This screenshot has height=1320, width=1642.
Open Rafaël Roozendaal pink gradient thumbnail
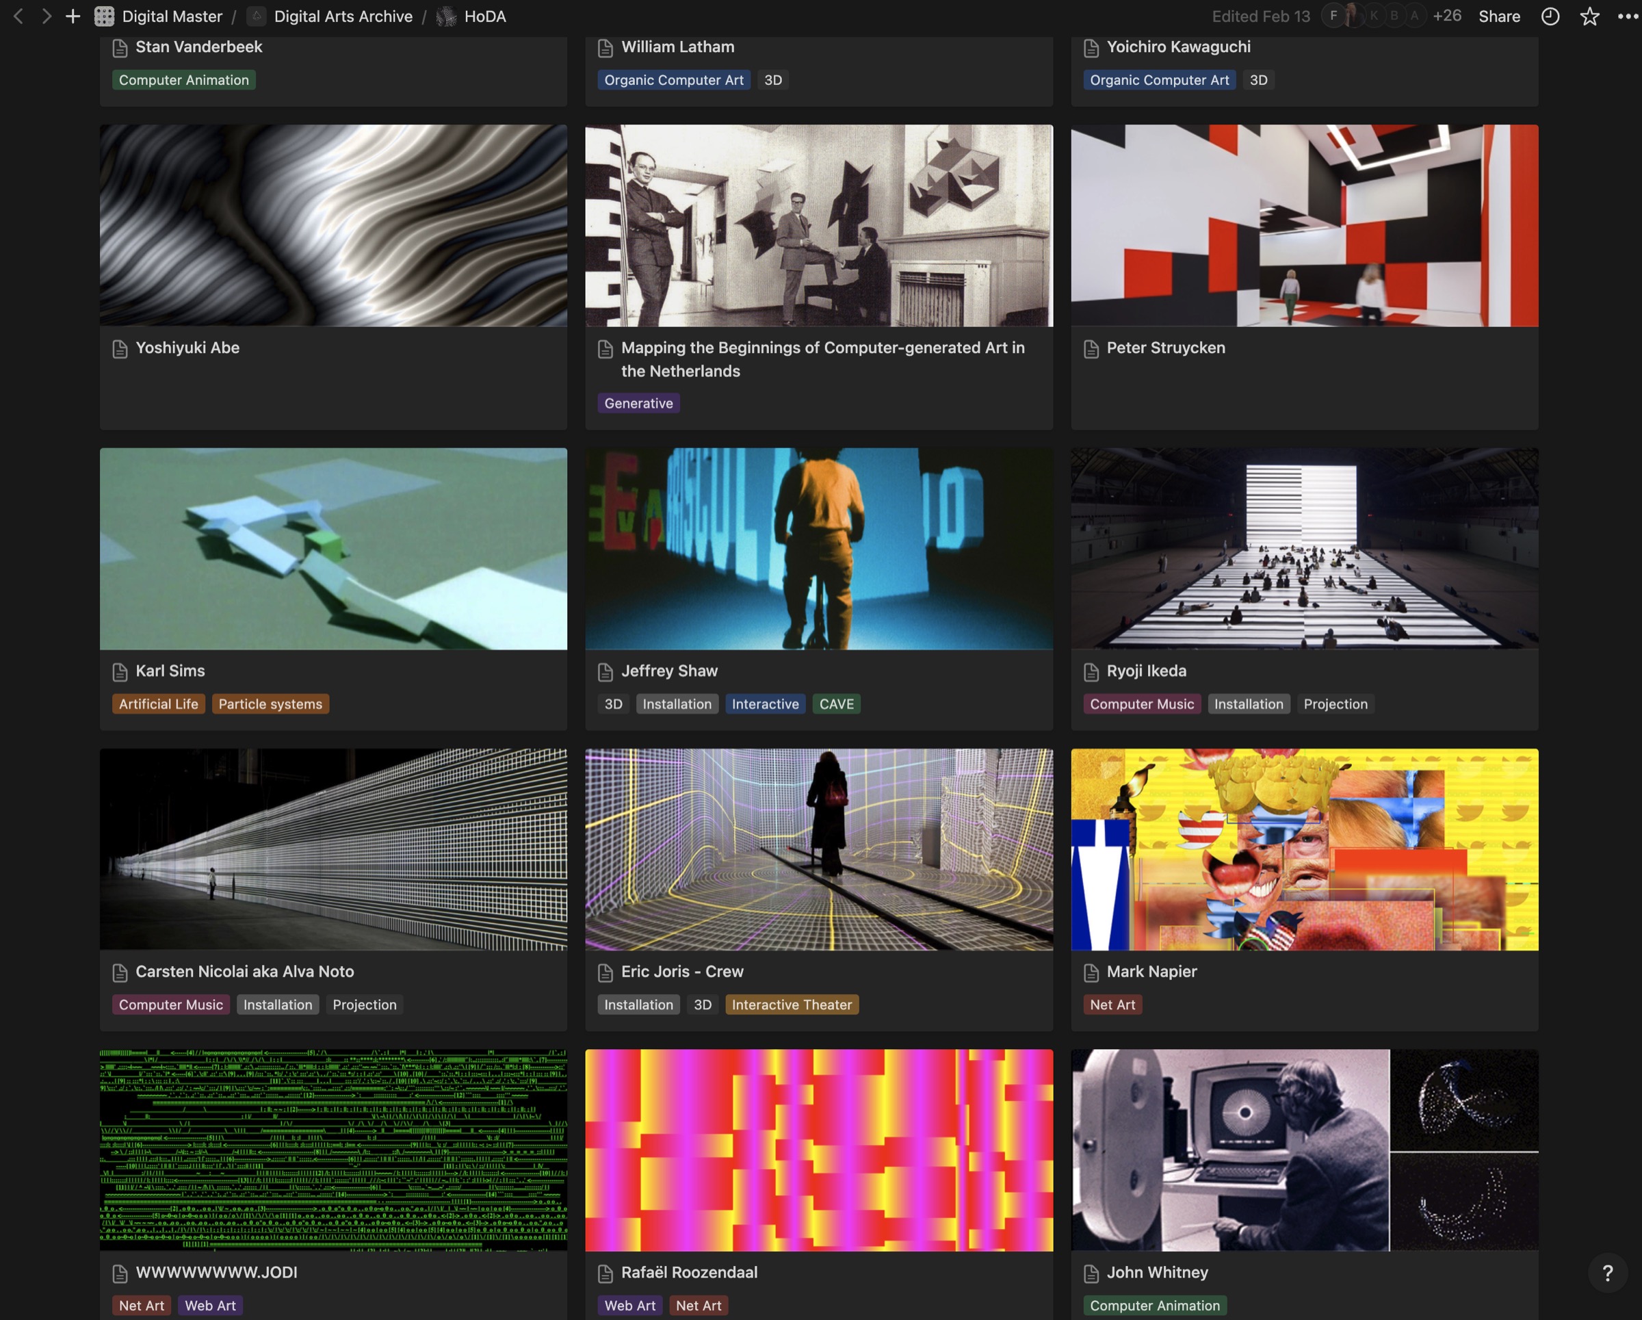click(819, 1150)
